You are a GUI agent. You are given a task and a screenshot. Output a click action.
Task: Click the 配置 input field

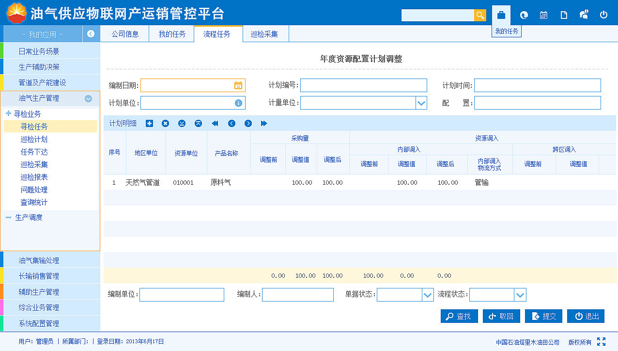point(538,103)
